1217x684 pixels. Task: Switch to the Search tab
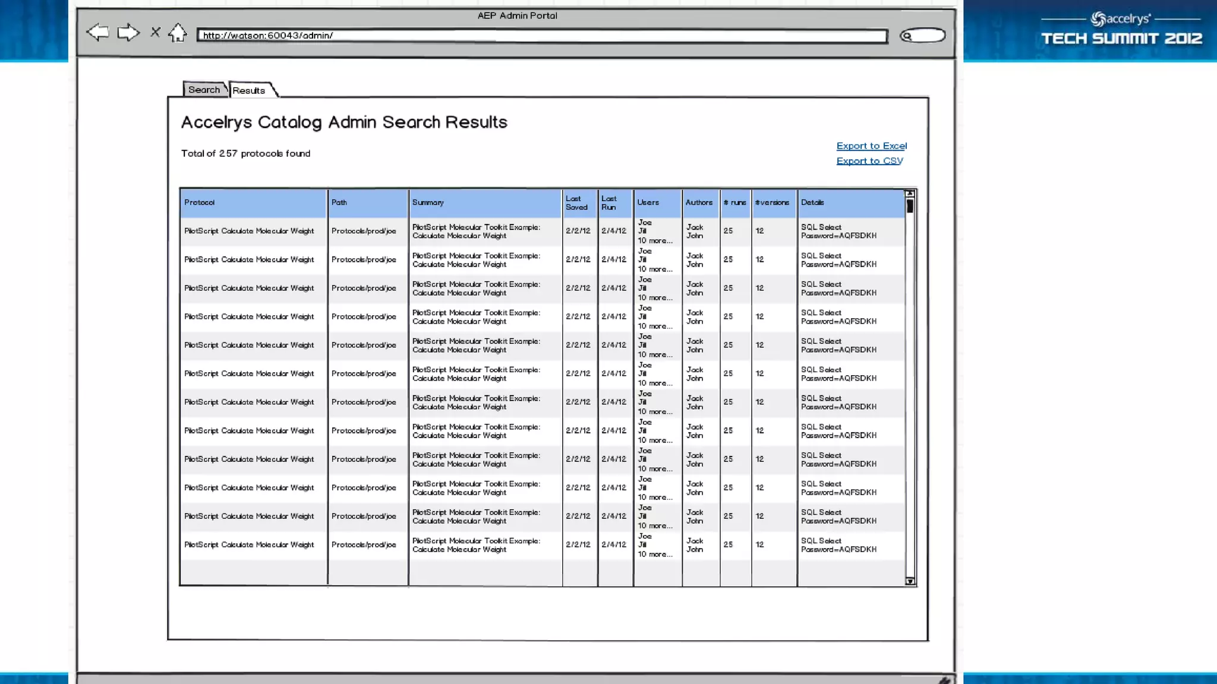point(204,90)
